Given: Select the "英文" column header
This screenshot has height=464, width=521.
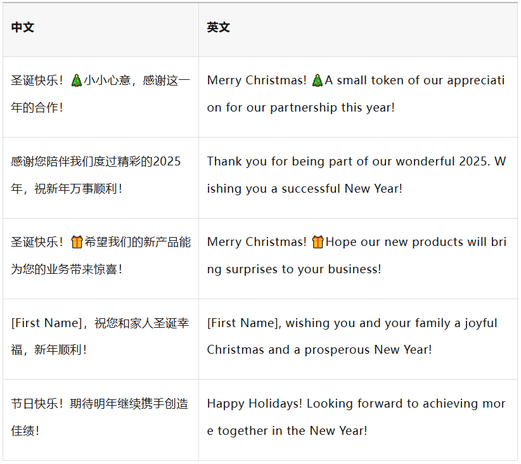Looking at the screenshot, I should coord(219,28).
